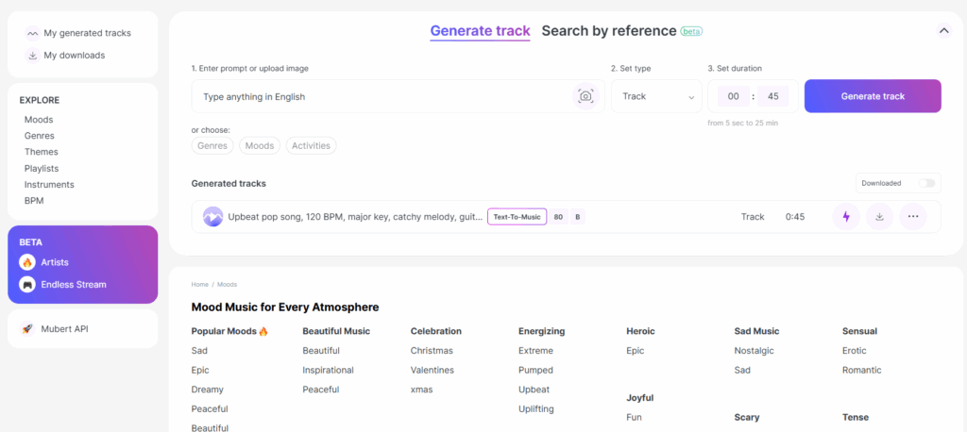The image size is (967, 432).
Task: Open the Upbeat mood link
Action: coord(534,390)
